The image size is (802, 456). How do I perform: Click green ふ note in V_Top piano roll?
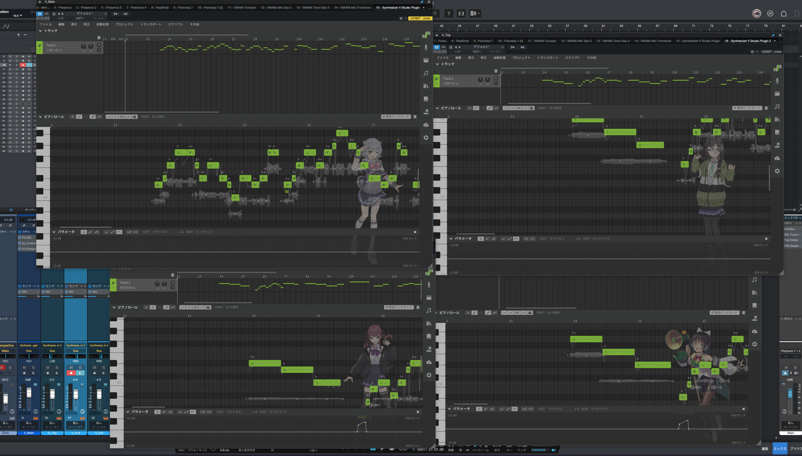tap(587, 120)
